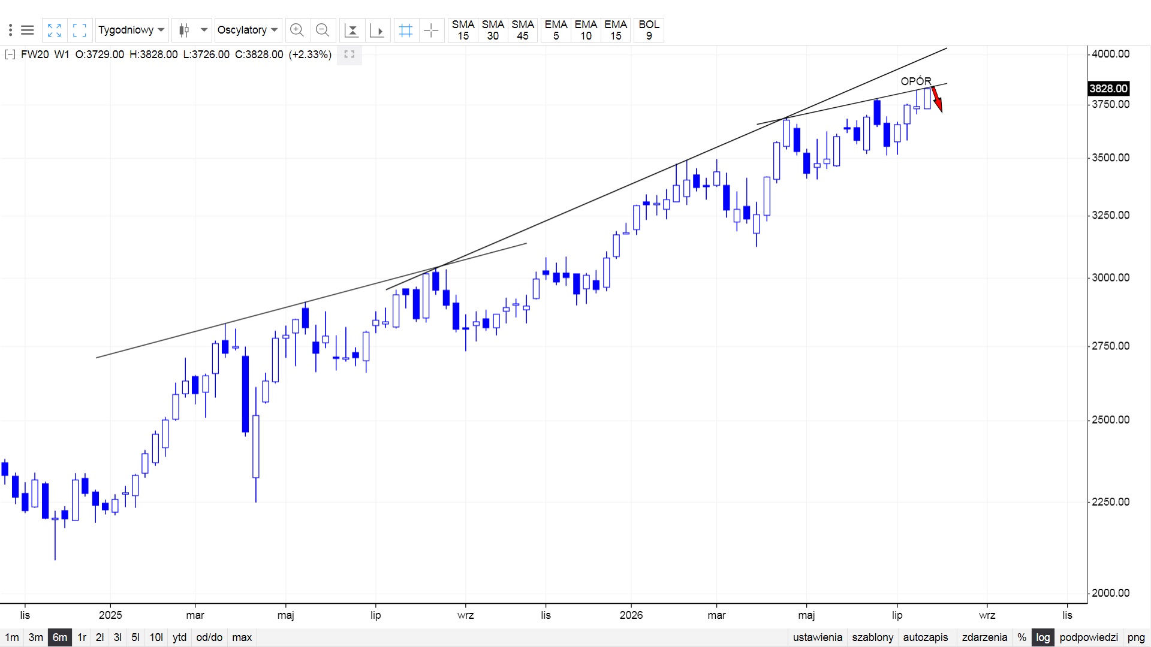1151x647 pixels.
Task: Click the 2000.00 price axis label
Action: pyautogui.click(x=1110, y=592)
